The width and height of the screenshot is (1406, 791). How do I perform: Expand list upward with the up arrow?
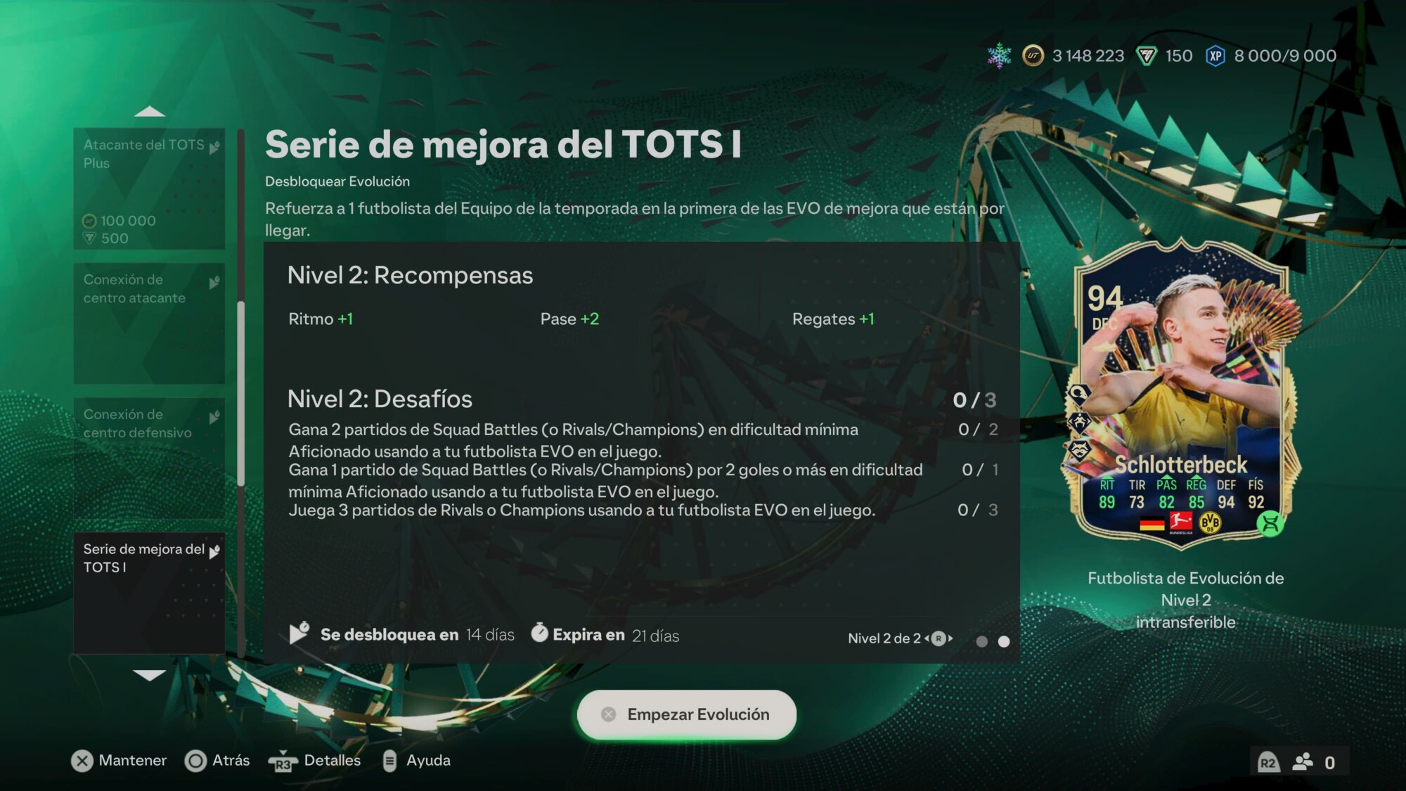(149, 111)
